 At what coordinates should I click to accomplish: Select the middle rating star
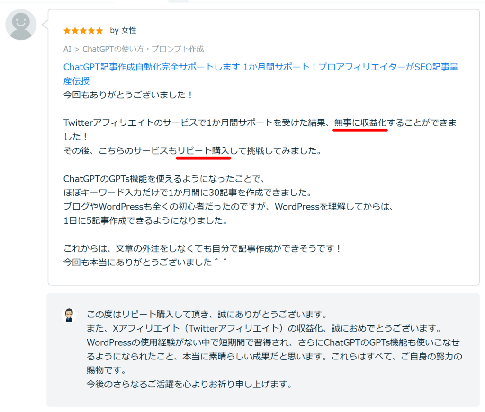tap(83, 30)
